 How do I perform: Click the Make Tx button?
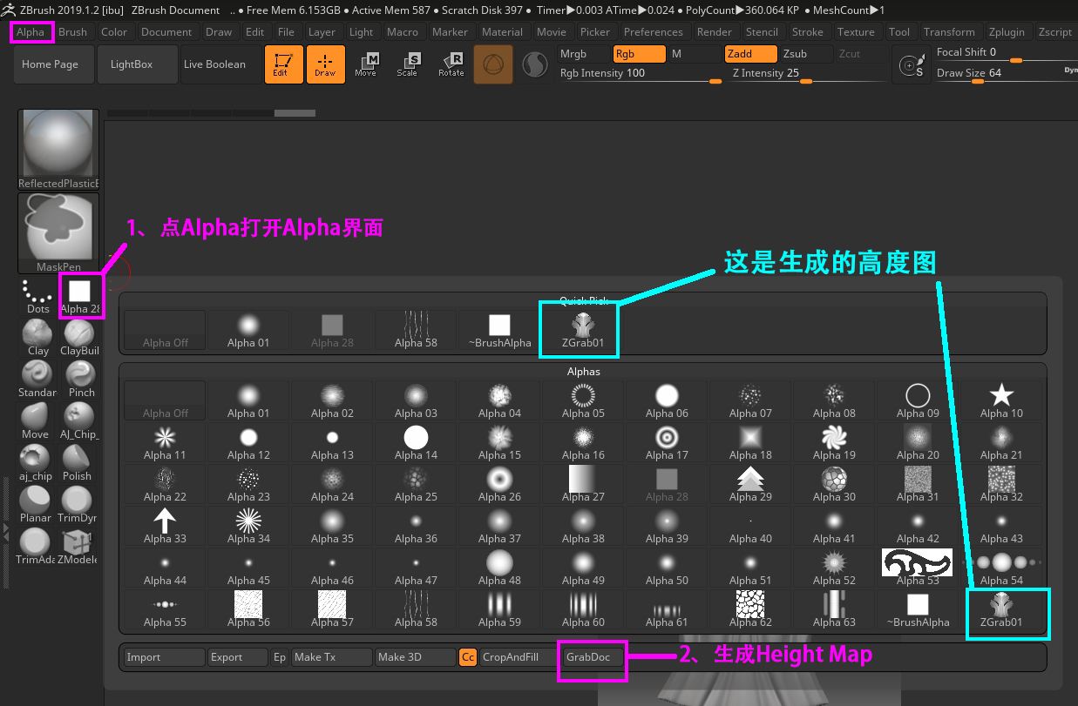[x=332, y=657]
